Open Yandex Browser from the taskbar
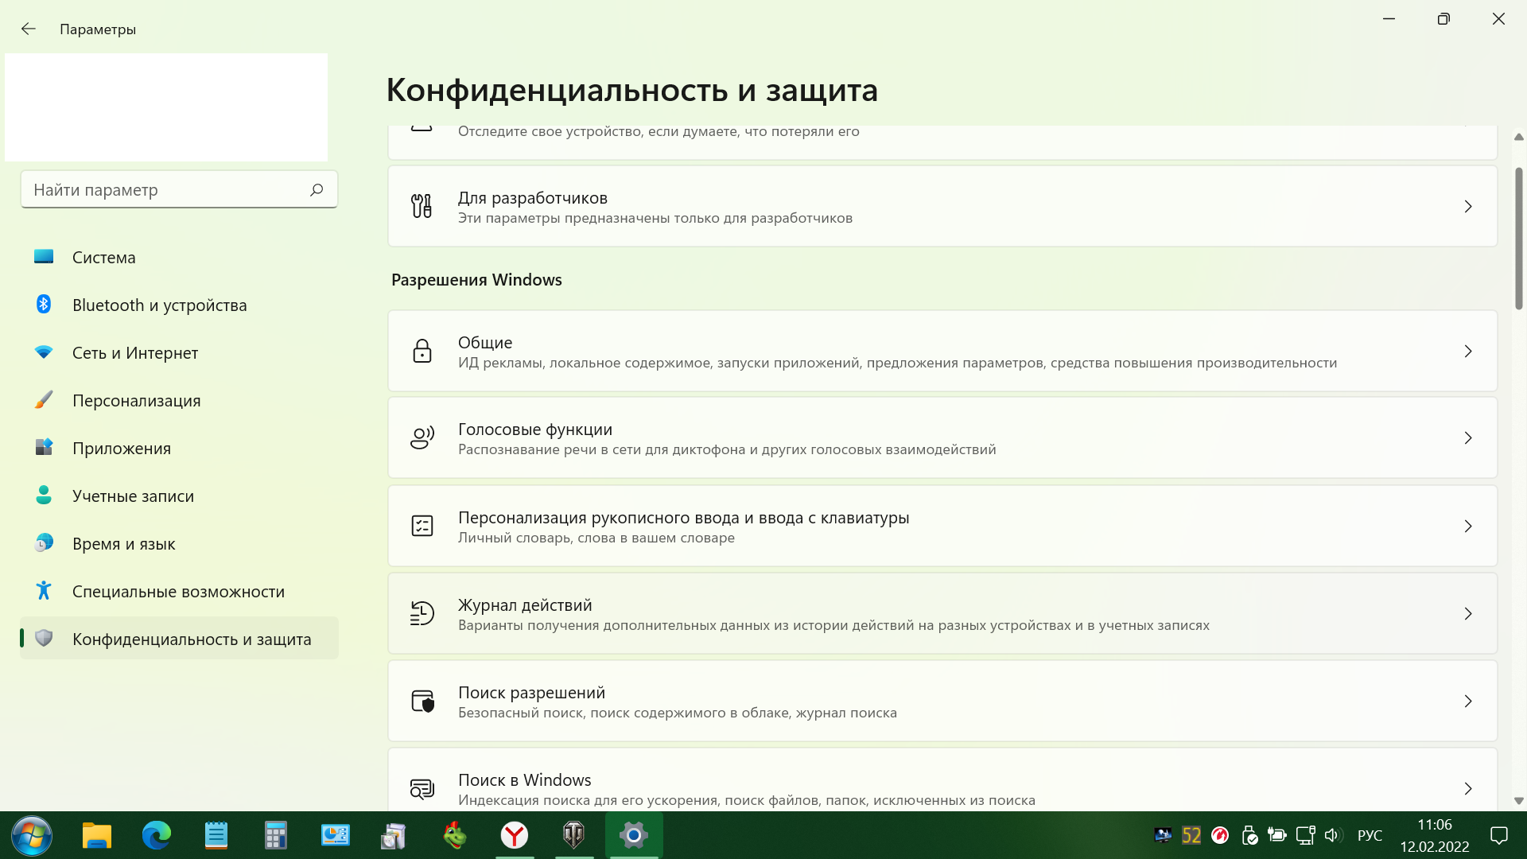The width and height of the screenshot is (1527, 859). click(x=515, y=835)
